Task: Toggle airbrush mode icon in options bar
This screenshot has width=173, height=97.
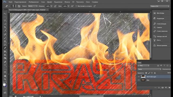Action: (x=72, y=6)
